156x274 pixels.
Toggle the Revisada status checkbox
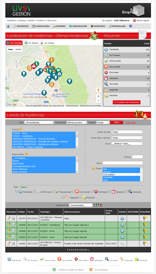[x=126, y=191]
